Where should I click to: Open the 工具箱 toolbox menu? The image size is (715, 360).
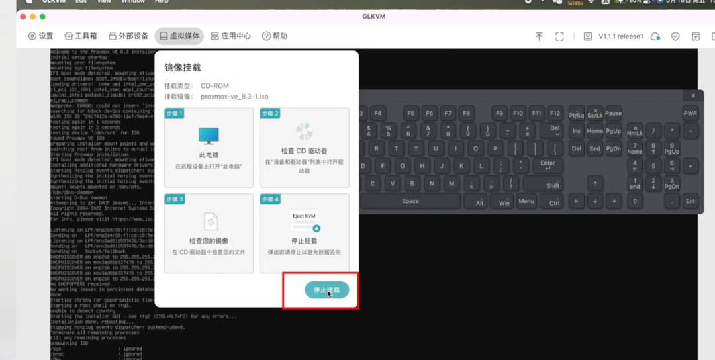[81, 36]
